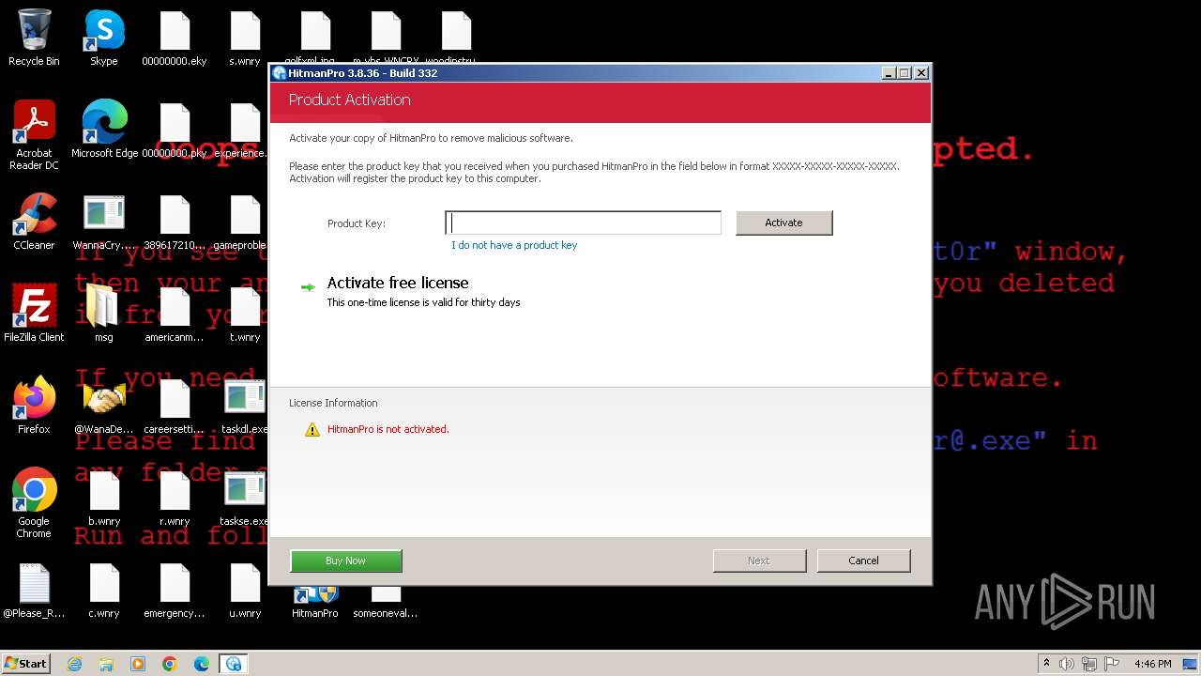Launch Internet Explorer from taskbar
The image size is (1201, 676).
click(x=74, y=664)
